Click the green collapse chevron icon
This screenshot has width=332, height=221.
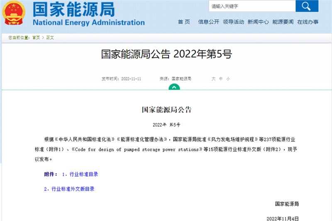174,87
